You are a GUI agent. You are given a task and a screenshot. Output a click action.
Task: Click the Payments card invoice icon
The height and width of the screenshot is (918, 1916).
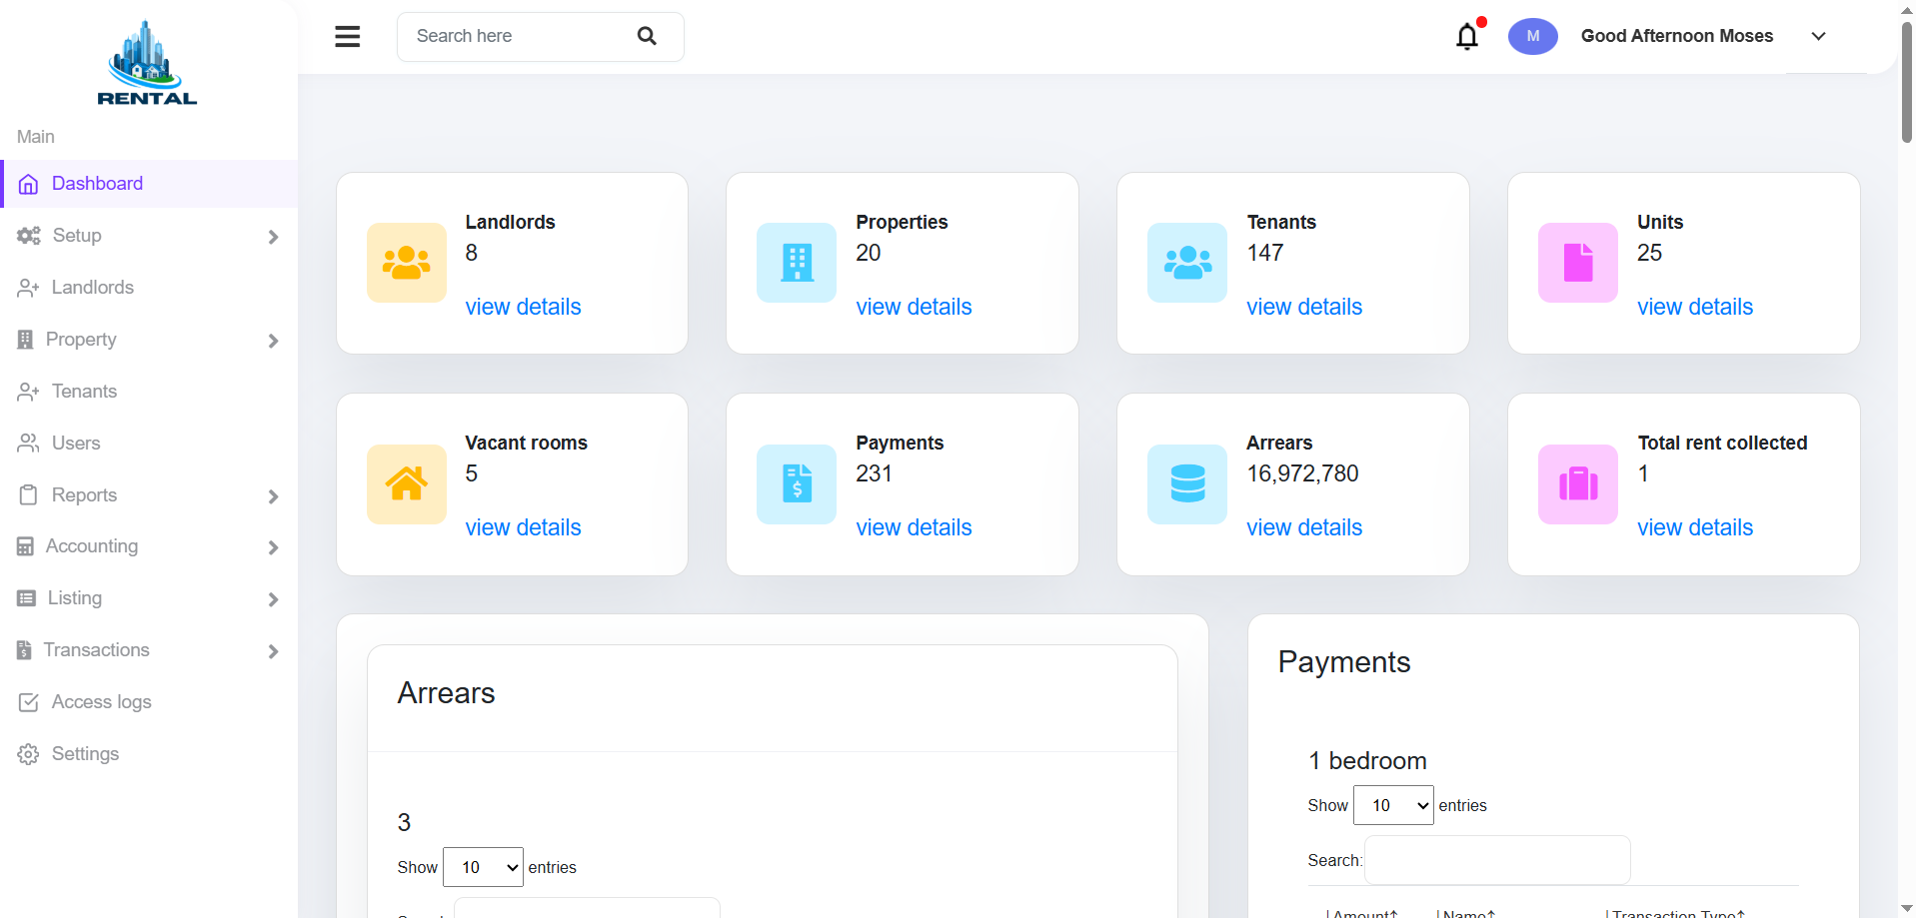tap(797, 484)
